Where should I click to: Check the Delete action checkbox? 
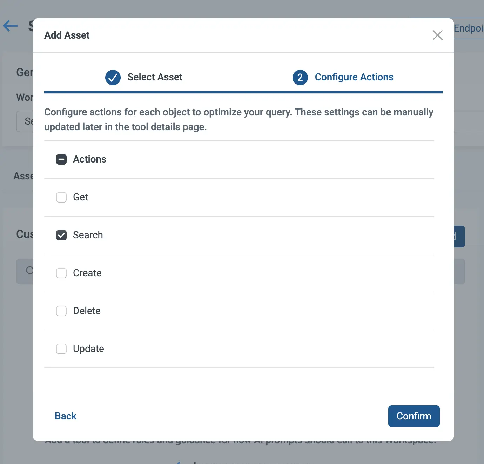pos(61,311)
